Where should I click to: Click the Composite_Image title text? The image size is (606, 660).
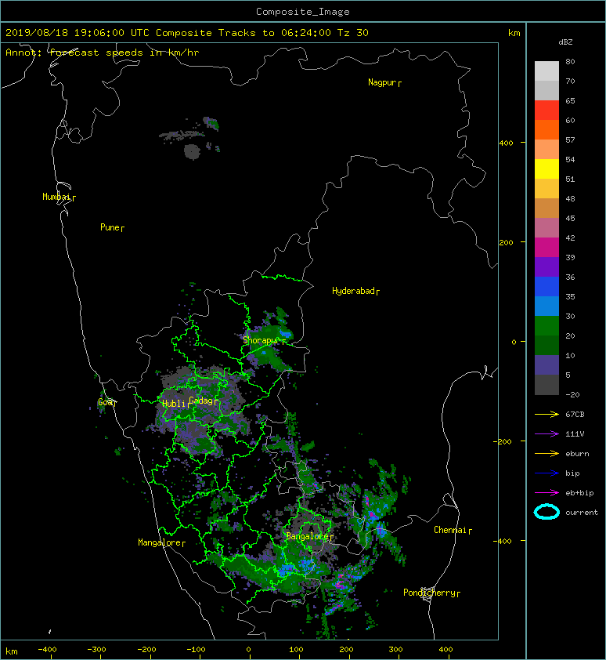point(303,12)
